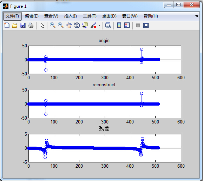The width and height of the screenshot is (203, 181).
Task: Save figure using the floppy disk icon
Action: [x=23, y=25]
